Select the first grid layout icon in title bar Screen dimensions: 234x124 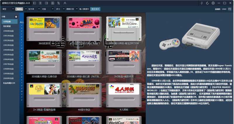[35, 3]
